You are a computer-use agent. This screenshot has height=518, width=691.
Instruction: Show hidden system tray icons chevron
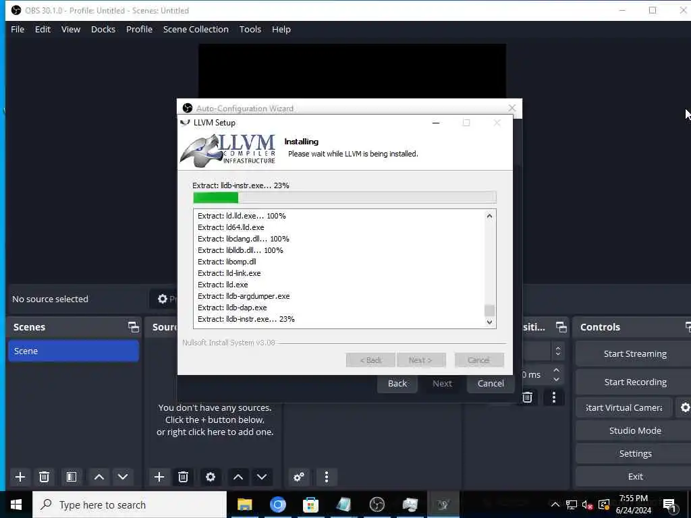click(x=555, y=505)
